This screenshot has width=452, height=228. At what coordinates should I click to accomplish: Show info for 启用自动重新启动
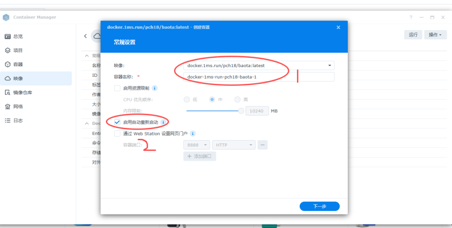163,122
